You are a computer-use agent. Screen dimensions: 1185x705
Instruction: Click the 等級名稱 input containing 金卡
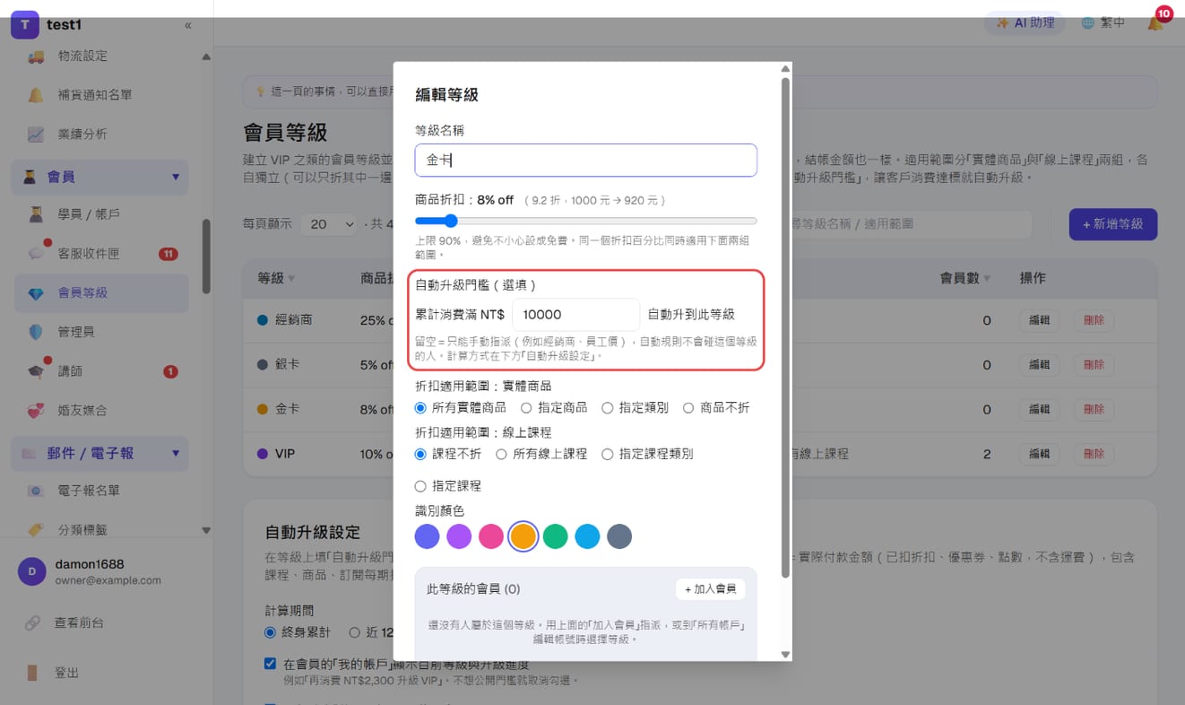pyautogui.click(x=586, y=161)
